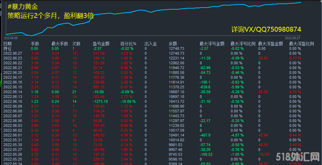Select the 次数 column header
Screen dimensions: 322x165
coord(76,44)
